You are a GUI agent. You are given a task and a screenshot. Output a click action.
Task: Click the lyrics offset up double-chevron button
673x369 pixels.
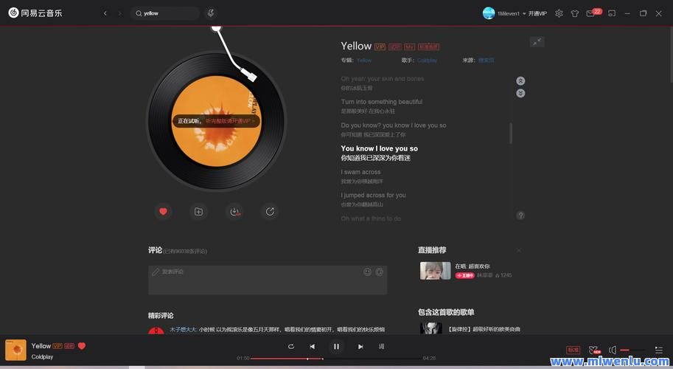click(520, 80)
